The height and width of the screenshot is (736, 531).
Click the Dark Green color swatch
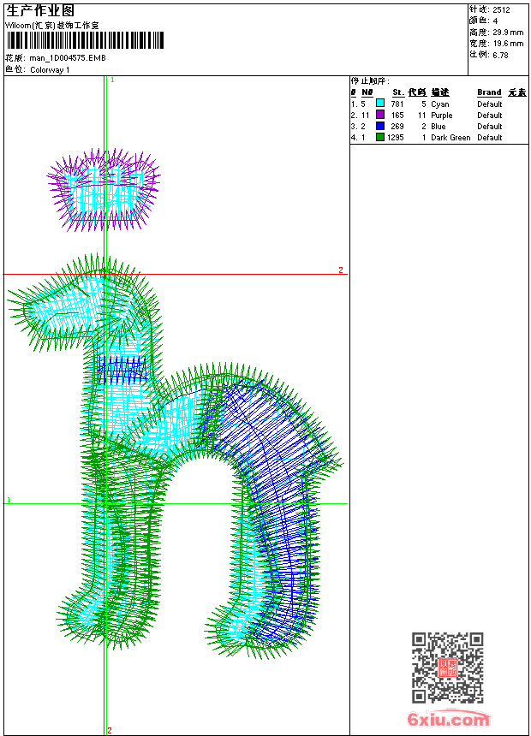pos(380,137)
